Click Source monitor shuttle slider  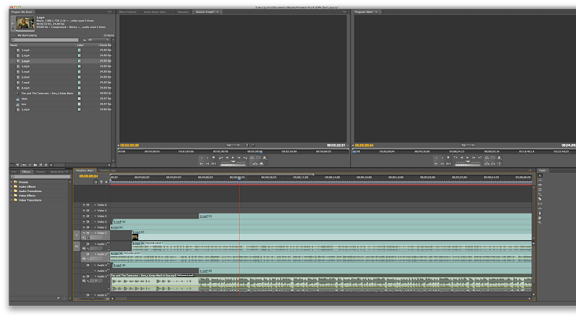click(x=233, y=162)
